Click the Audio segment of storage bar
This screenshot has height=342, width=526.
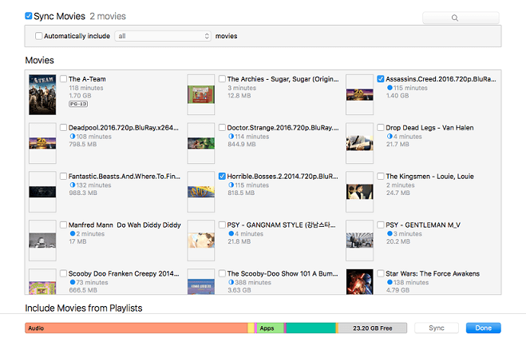pos(136,328)
